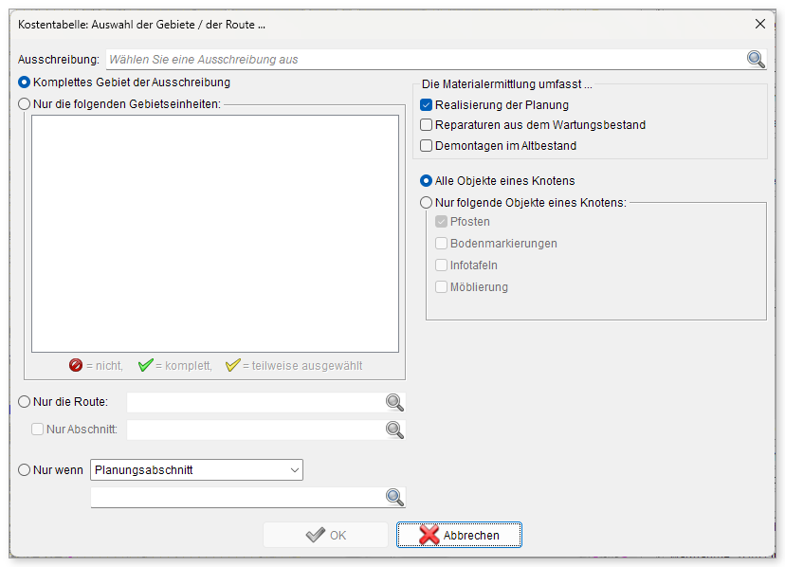Open the Ausschreibung search magnifier
785x567 pixels.
tap(756, 59)
